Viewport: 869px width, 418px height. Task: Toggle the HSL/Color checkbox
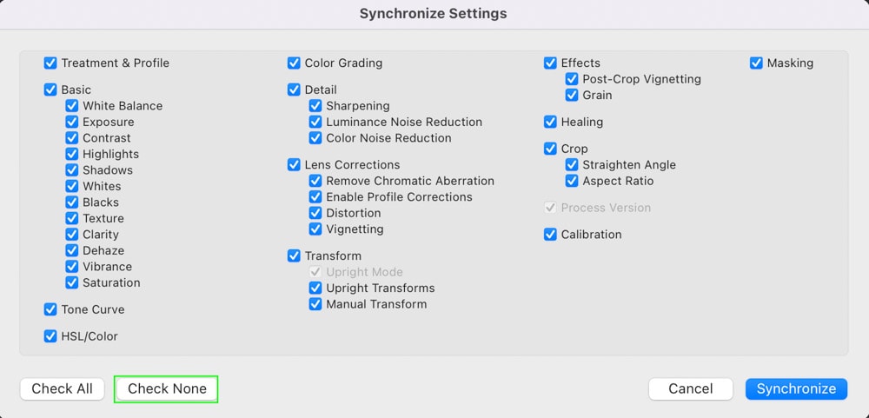tap(50, 336)
